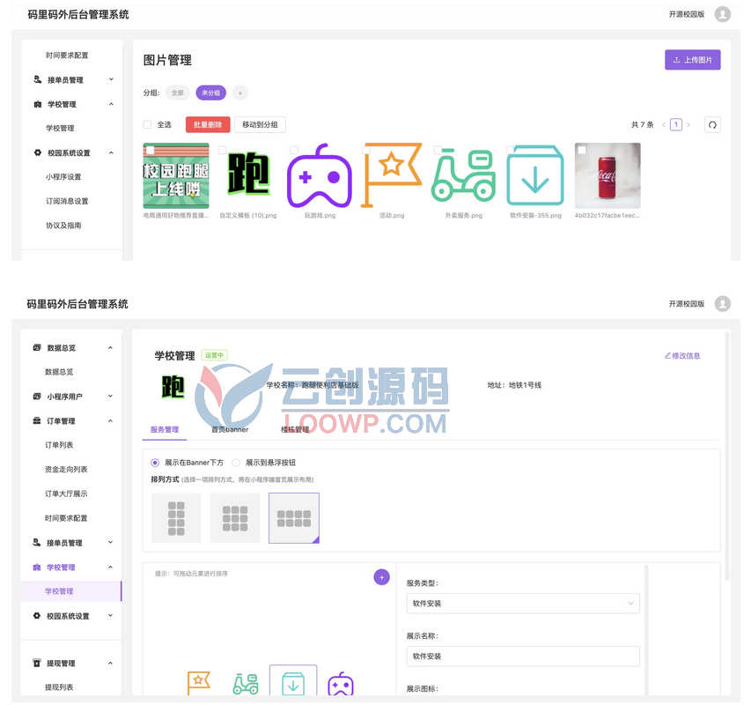Click the red 批量删除 button

(208, 124)
